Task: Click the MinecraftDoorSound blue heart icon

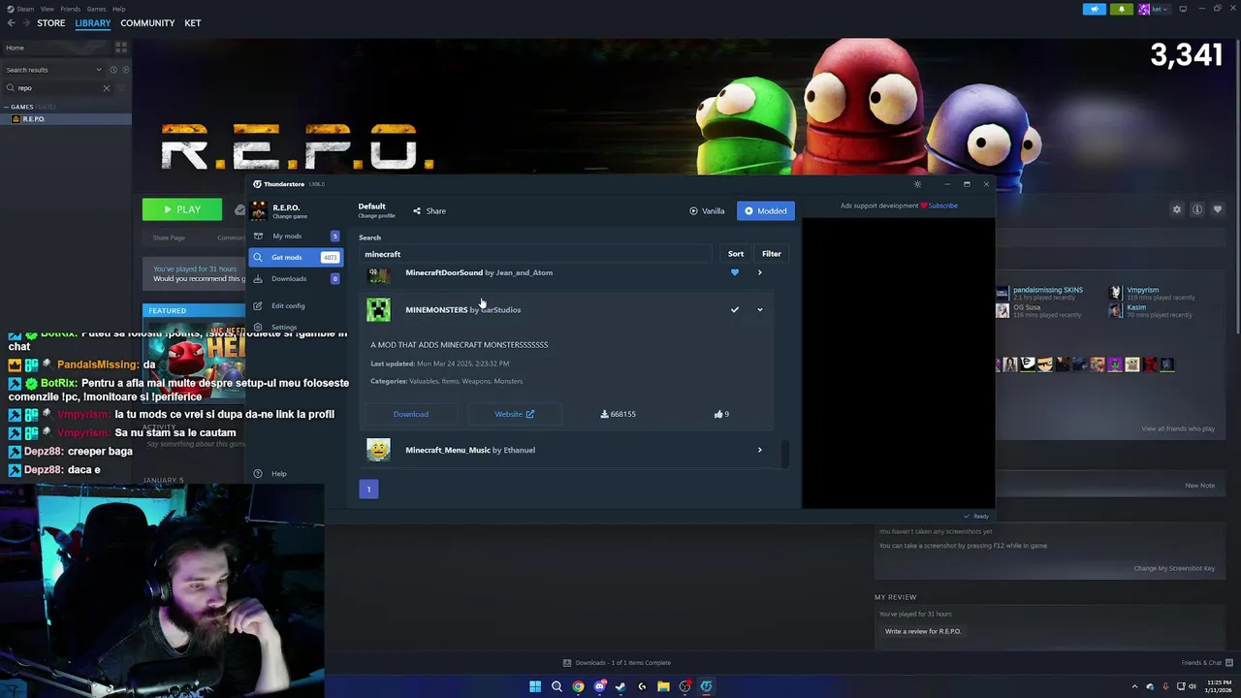Action: point(734,272)
